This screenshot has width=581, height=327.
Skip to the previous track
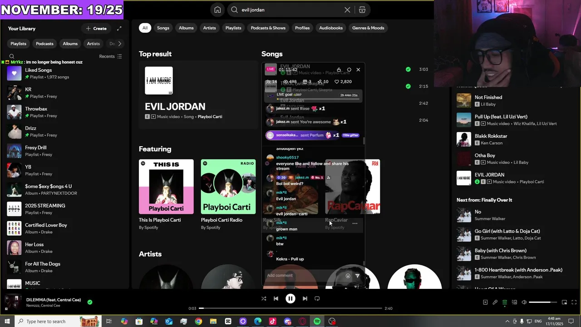click(x=276, y=298)
